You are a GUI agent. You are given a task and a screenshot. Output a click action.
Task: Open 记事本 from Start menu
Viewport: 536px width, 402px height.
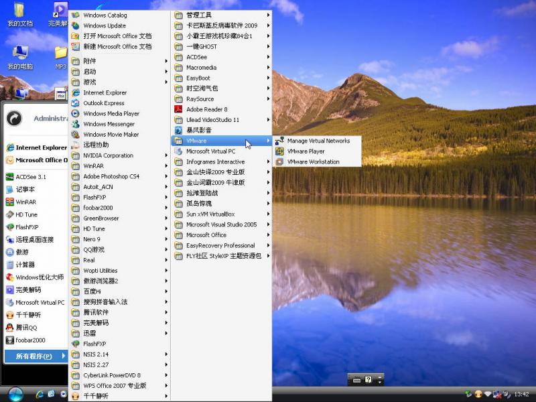[x=37, y=190]
